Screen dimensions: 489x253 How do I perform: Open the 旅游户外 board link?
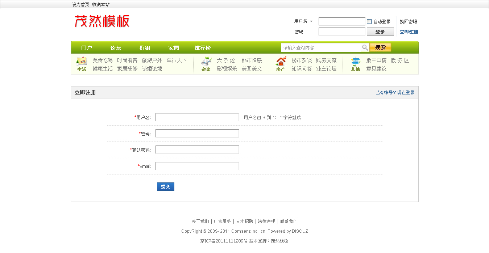click(x=152, y=60)
